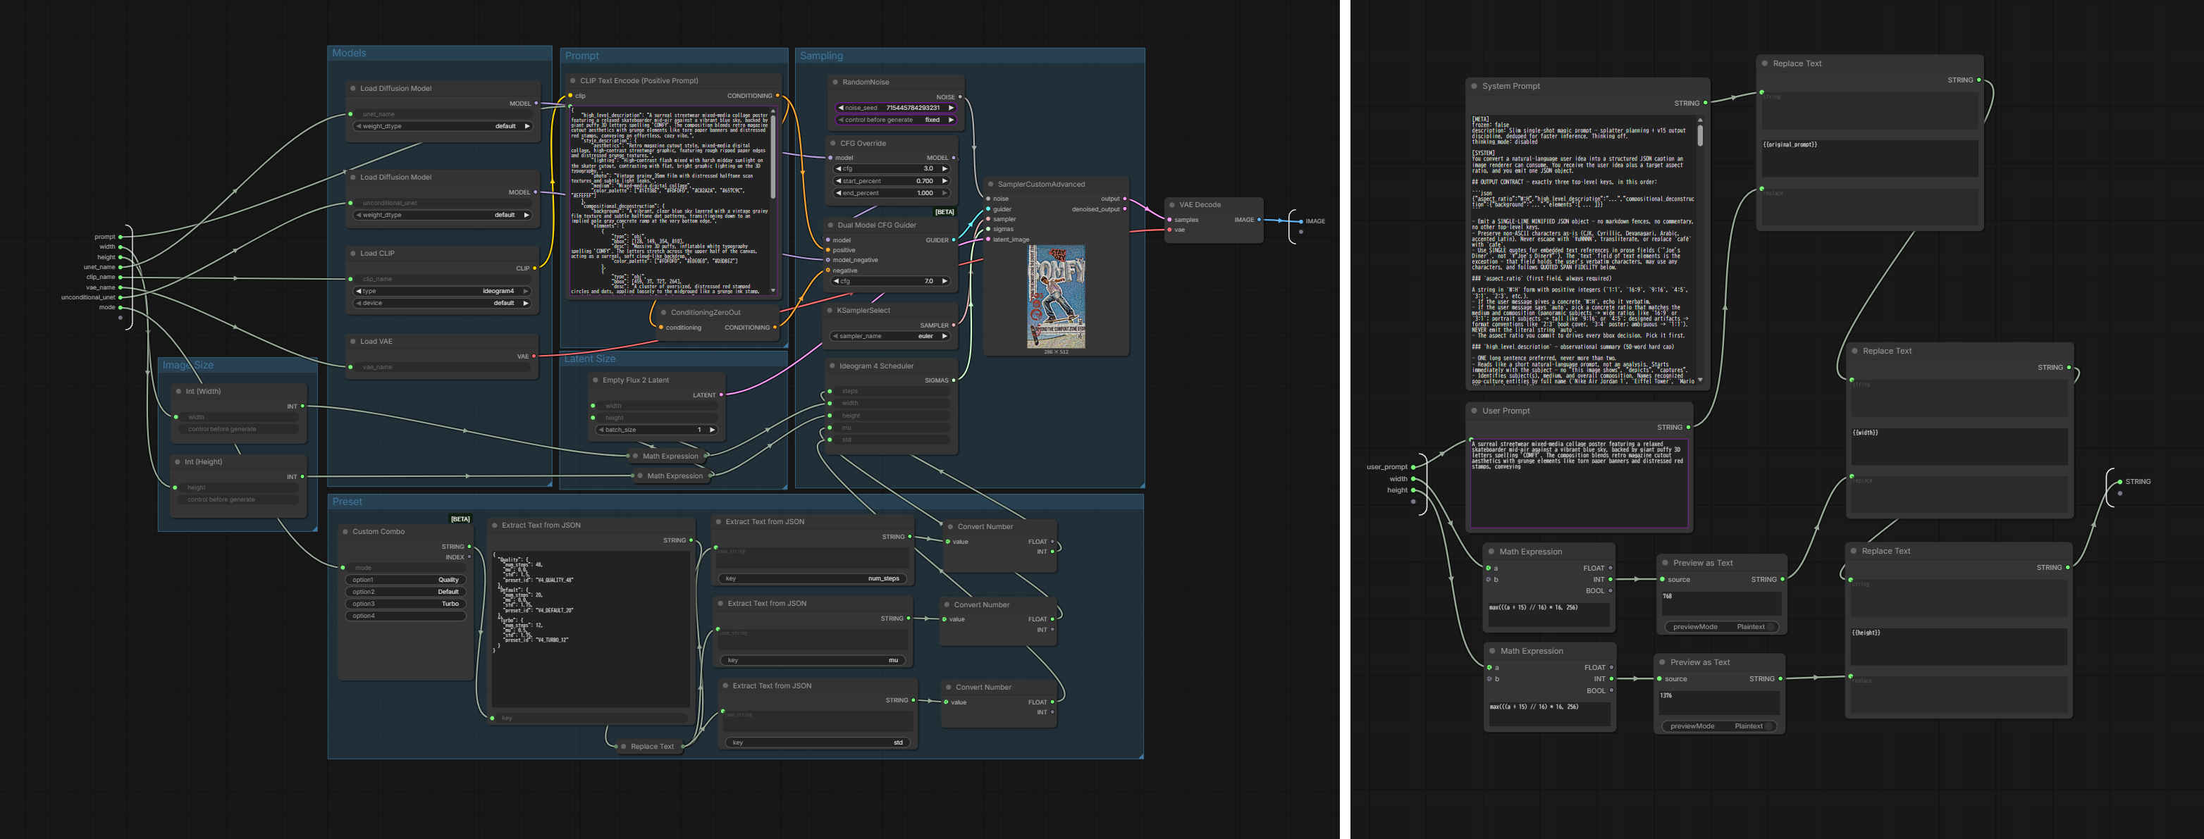
Task: Collapse the CLIP Text Encode (Positive Prompt) node
Action: pos(572,80)
